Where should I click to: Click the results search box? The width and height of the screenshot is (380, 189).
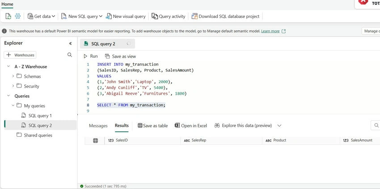coord(376,125)
